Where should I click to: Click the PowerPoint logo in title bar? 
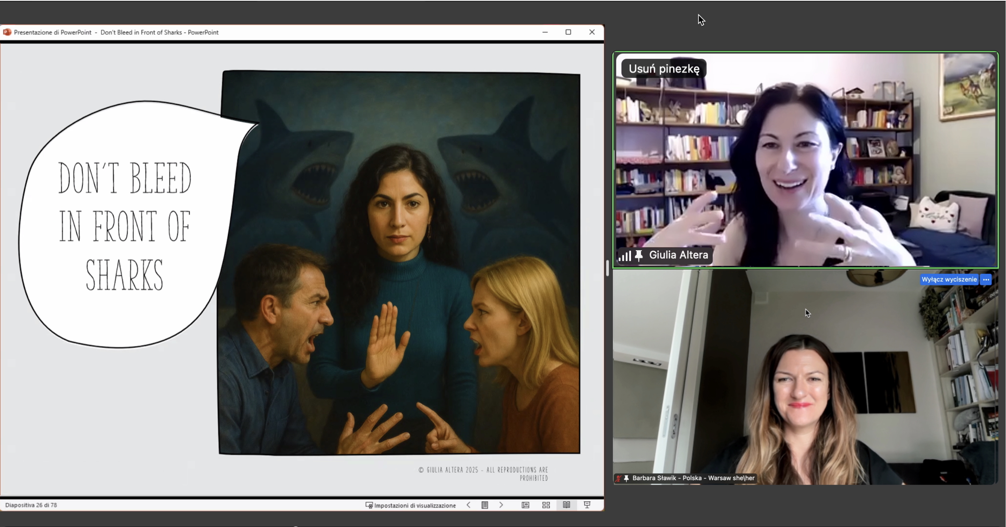click(x=7, y=32)
